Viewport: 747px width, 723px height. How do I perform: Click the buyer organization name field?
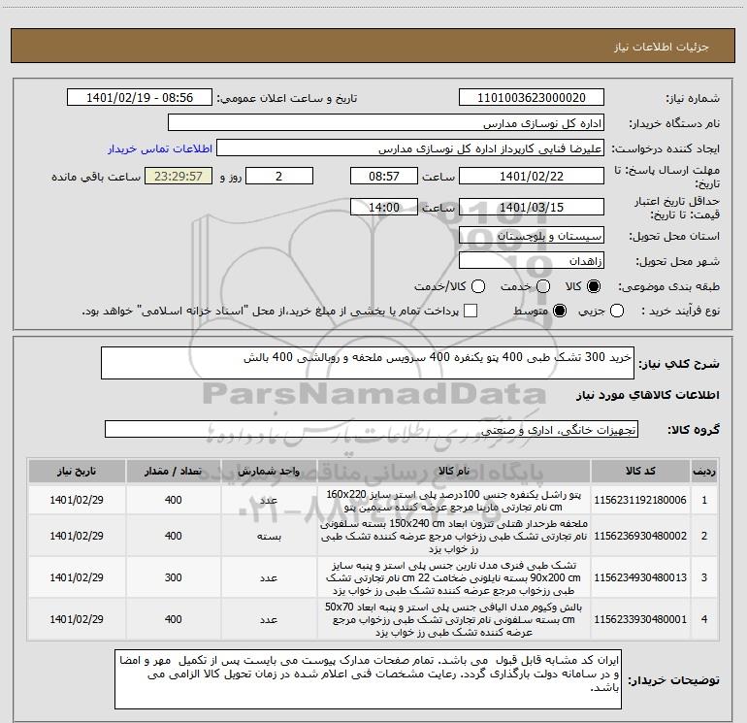coord(386,123)
